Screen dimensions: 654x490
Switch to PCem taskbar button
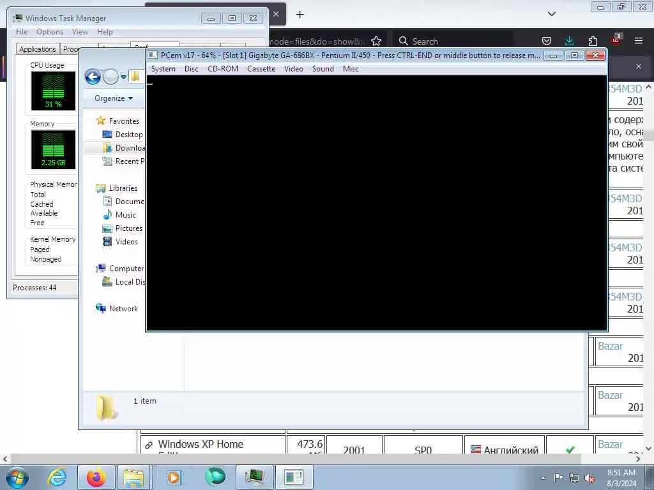click(x=294, y=477)
